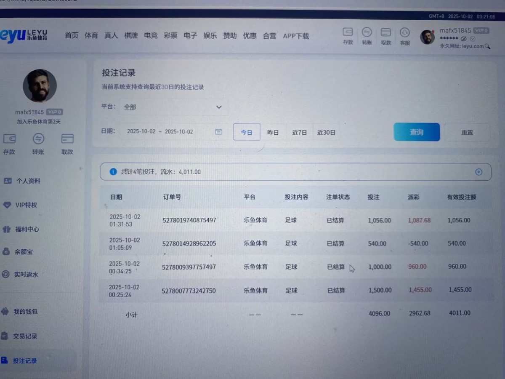Image resolution: width=505 pixels, height=379 pixels.
Task: Expand the betting summary with the plus icon
Action: pos(479,171)
